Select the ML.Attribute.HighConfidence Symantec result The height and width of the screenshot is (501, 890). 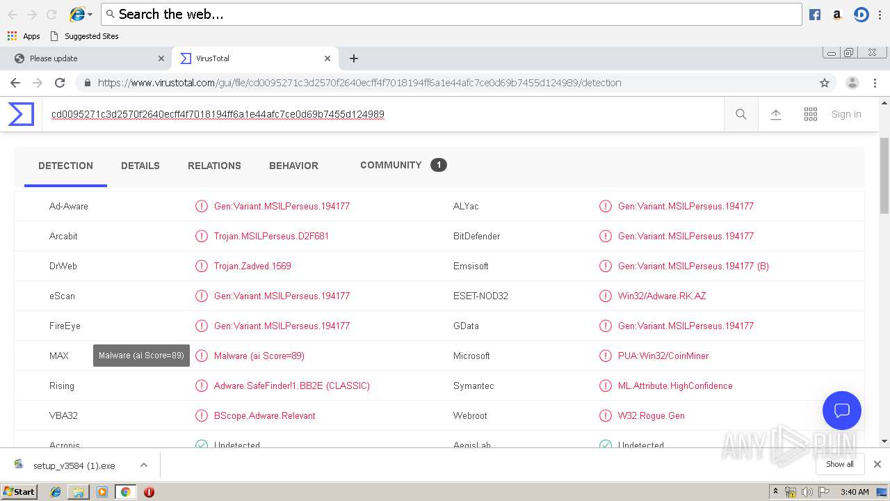point(675,385)
